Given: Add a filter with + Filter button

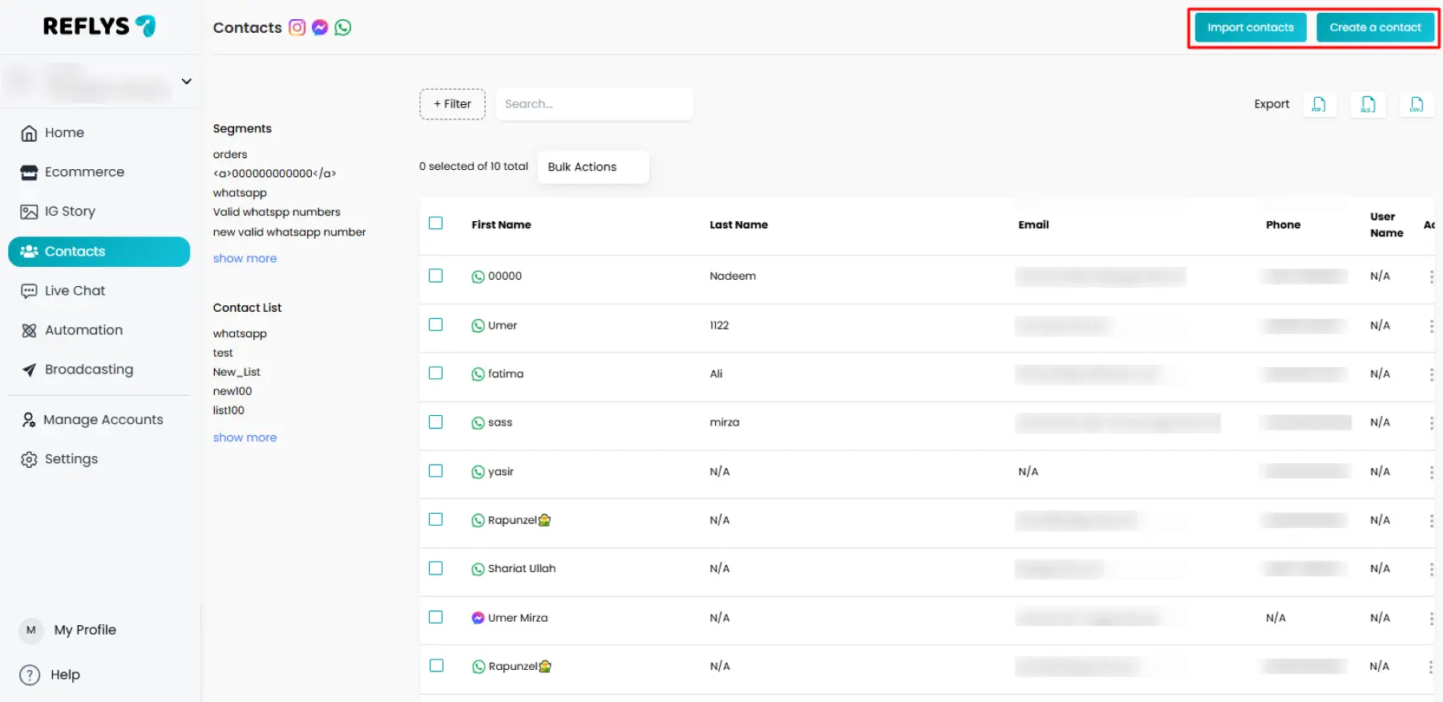Looking at the screenshot, I should tap(452, 104).
